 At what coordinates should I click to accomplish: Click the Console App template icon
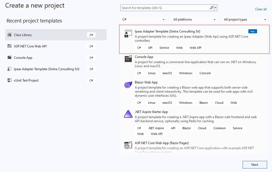point(128,59)
